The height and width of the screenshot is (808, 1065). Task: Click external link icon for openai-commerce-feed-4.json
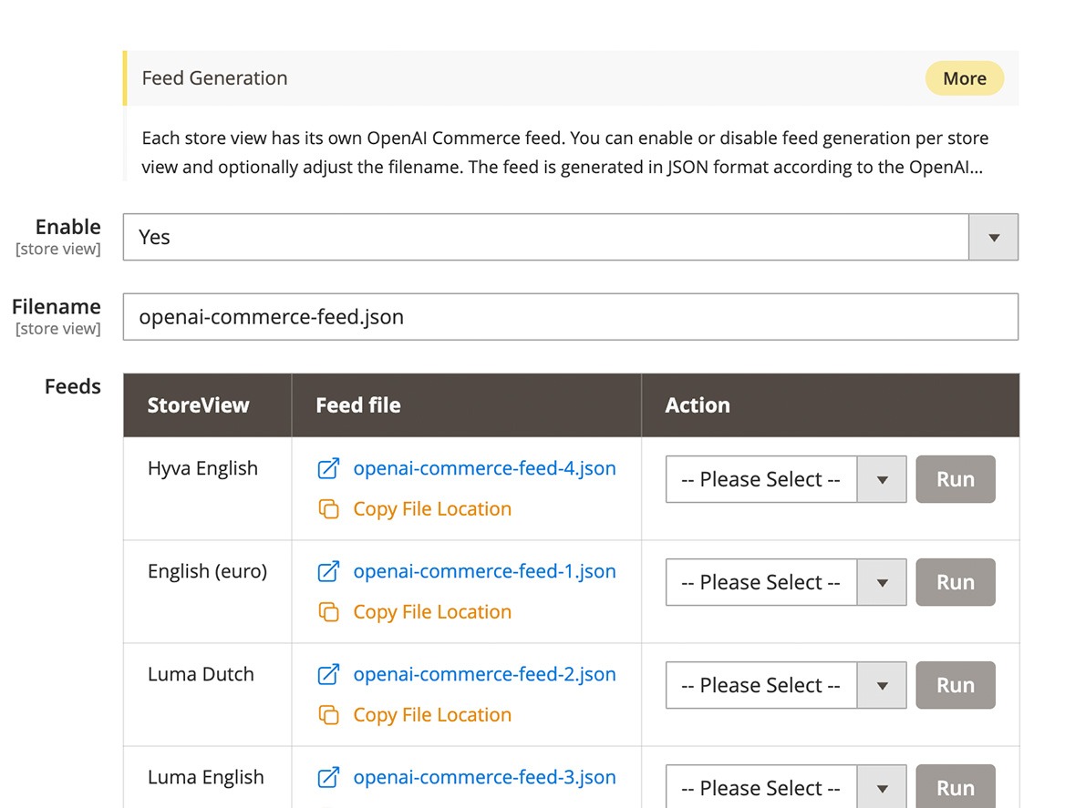click(328, 469)
